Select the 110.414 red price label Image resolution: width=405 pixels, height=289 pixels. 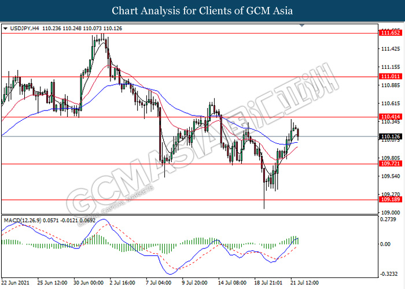[x=391, y=117]
